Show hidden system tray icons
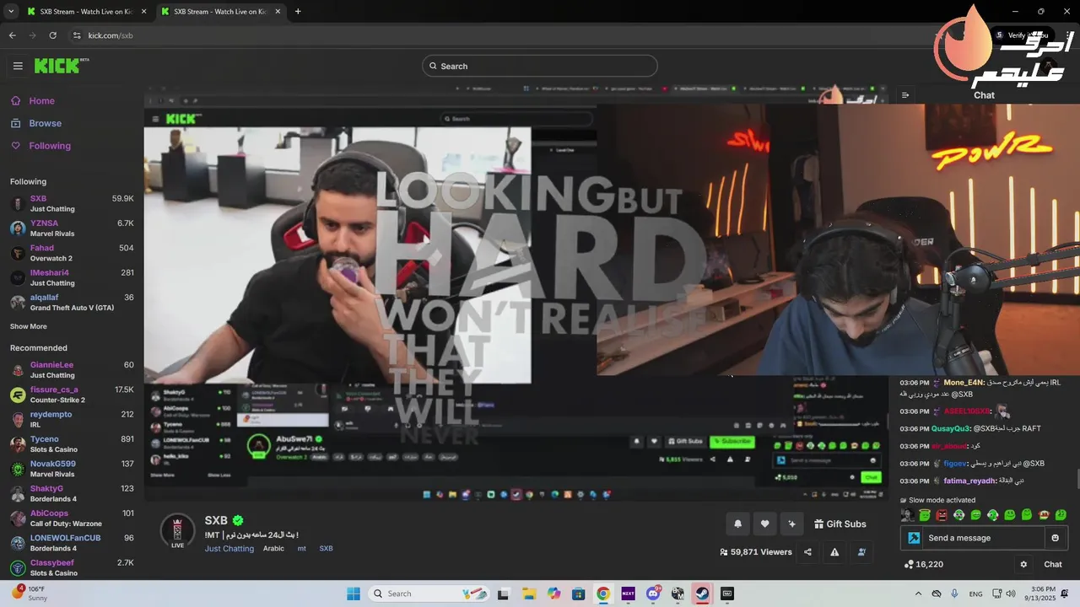Screen dimensions: 1080x607 coord(918,594)
